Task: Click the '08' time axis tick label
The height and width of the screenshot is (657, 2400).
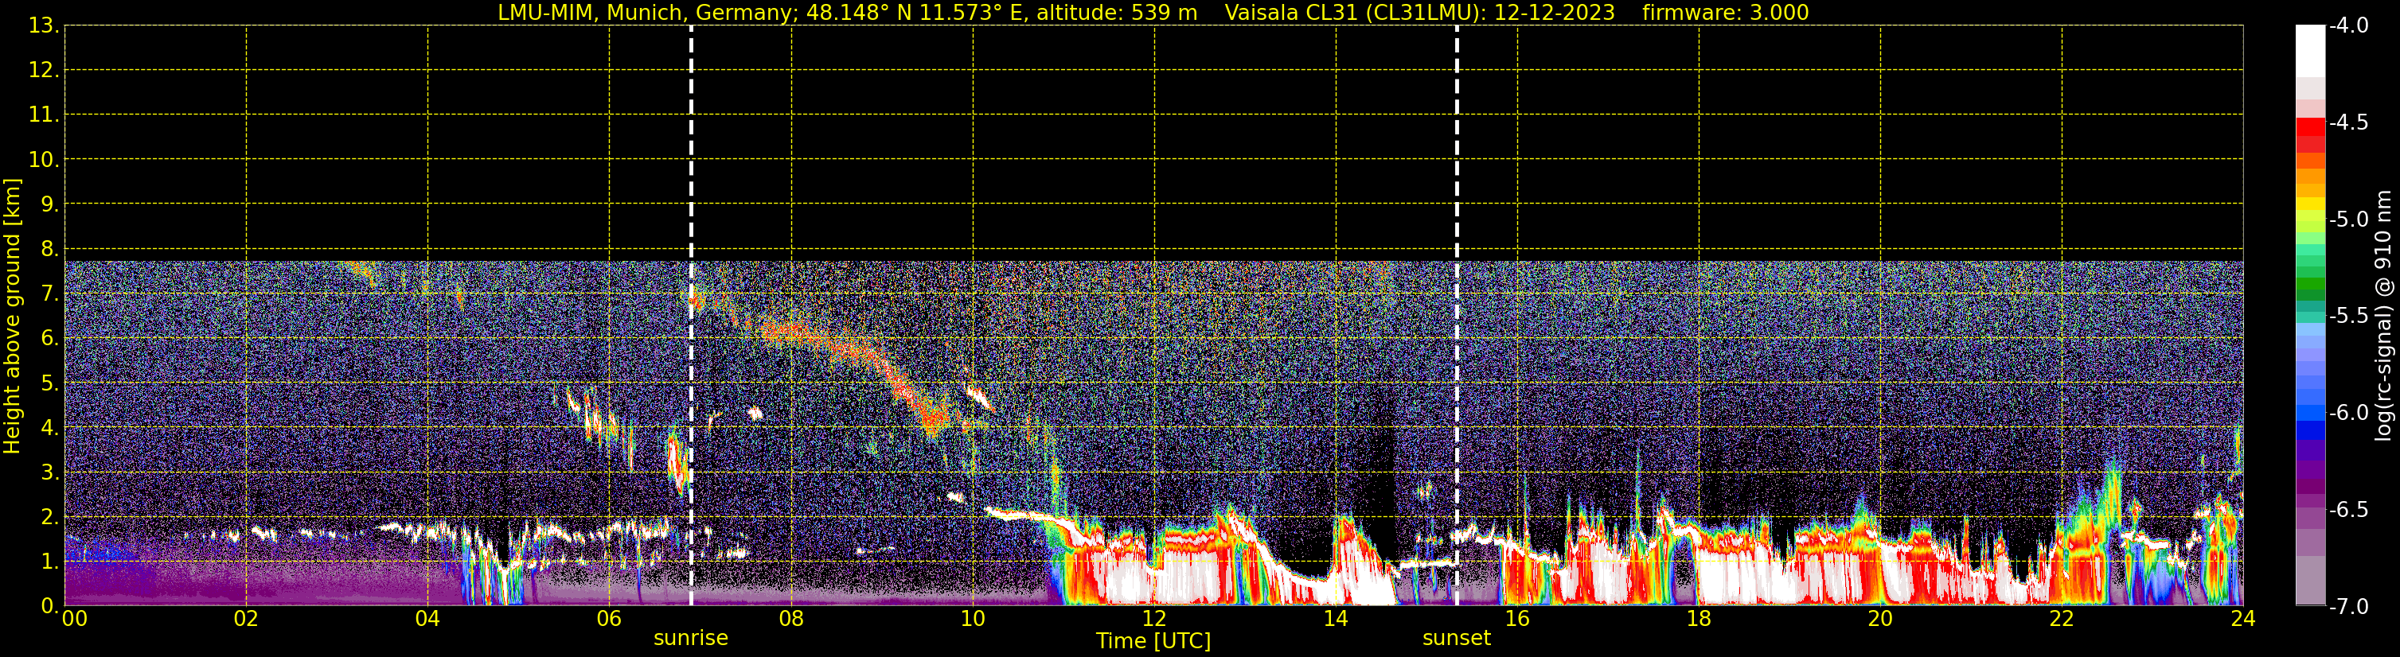Action: (x=791, y=619)
